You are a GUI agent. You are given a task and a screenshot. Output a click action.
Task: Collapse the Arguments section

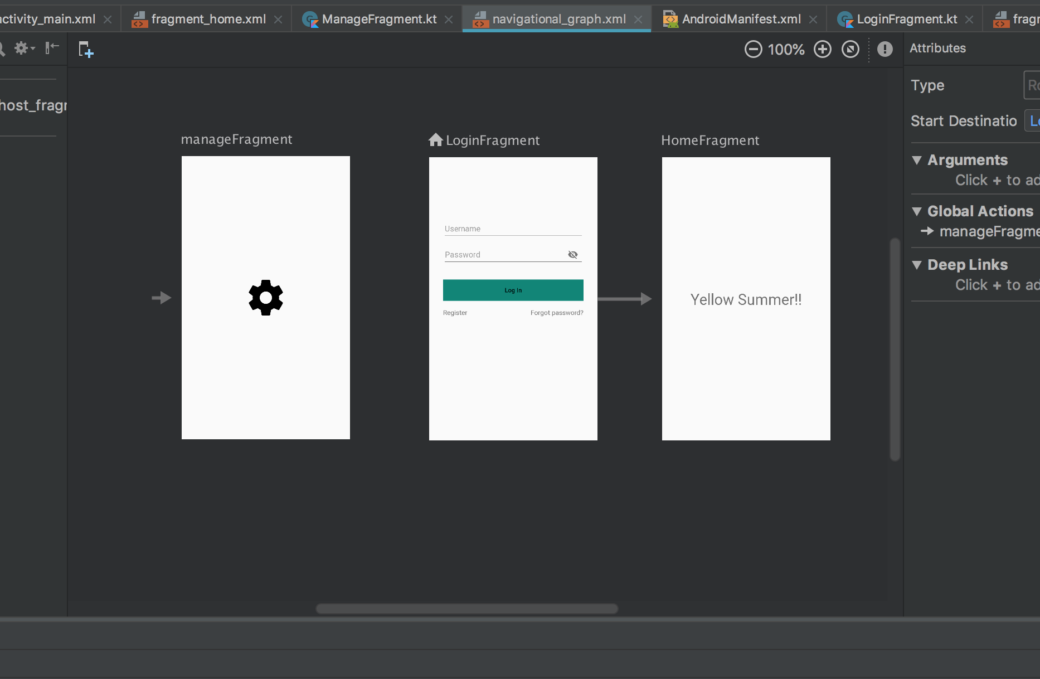point(917,160)
